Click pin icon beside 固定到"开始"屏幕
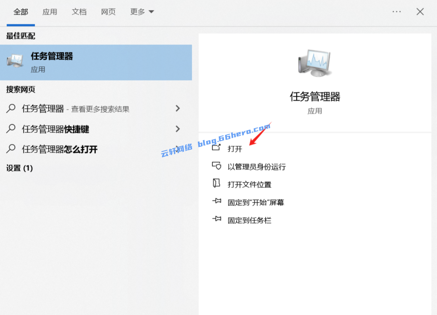 (217, 201)
